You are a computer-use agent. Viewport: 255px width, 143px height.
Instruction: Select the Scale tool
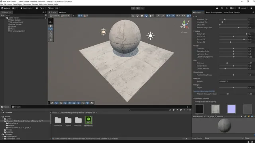pos(51,35)
